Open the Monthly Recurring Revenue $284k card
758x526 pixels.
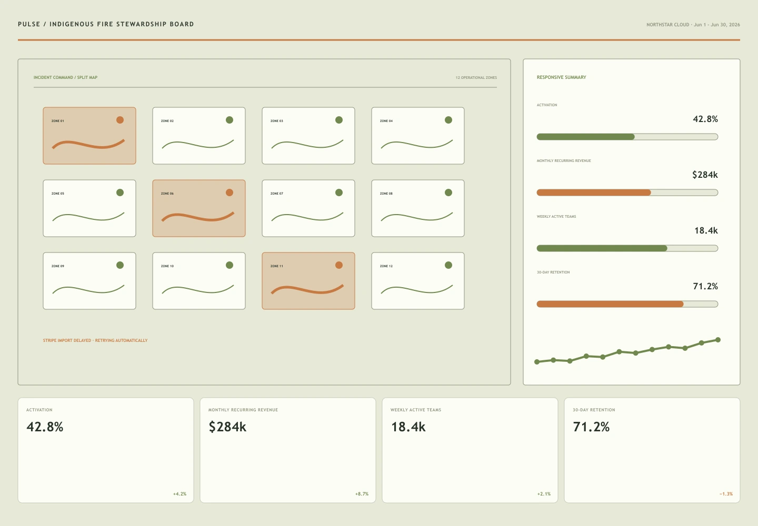[x=288, y=450]
